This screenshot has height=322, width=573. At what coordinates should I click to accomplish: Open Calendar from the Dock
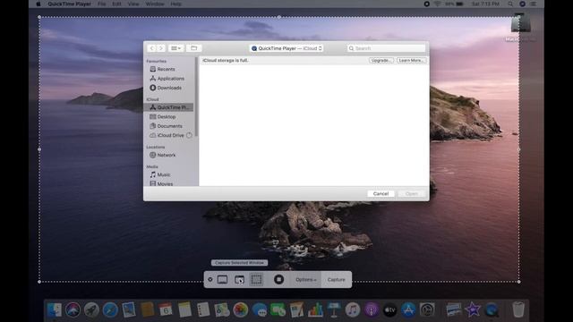(166, 310)
